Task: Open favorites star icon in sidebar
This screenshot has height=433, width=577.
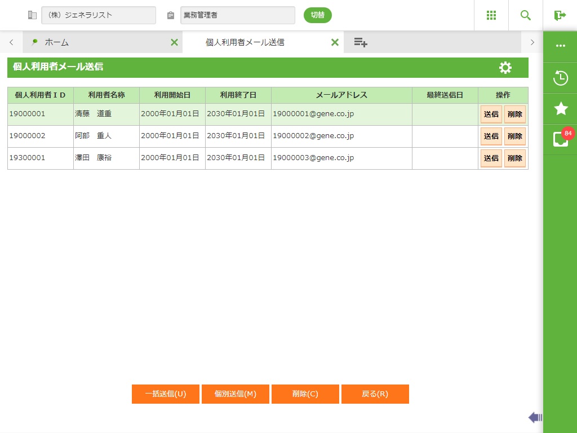Action: 560,109
